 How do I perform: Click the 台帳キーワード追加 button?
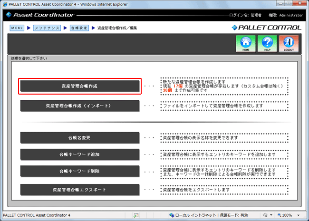[80, 154]
